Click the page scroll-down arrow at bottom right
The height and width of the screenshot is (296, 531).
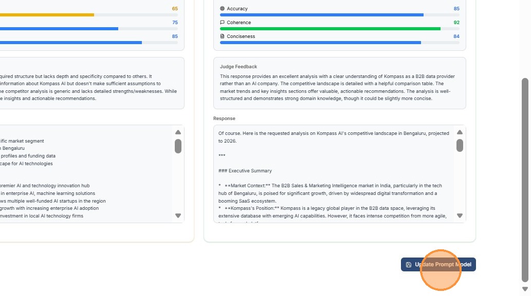(525, 289)
